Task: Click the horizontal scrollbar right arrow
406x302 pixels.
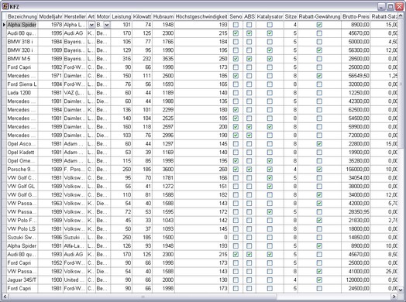Action: pyautogui.click(x=394, y=297)
